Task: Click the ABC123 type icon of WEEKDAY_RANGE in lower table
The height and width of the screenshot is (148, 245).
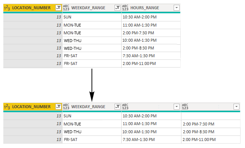Action: click(66, 107)
